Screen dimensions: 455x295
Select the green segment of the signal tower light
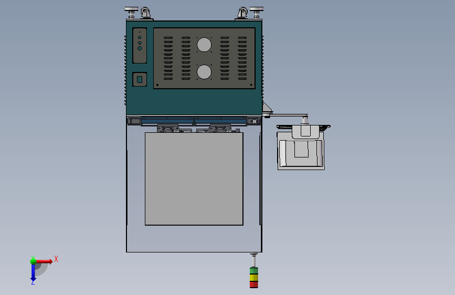point(254,271)
